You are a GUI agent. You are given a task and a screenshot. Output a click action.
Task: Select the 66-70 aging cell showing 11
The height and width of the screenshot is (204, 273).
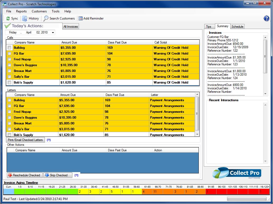pyautogui.click(x=158, y=192)
